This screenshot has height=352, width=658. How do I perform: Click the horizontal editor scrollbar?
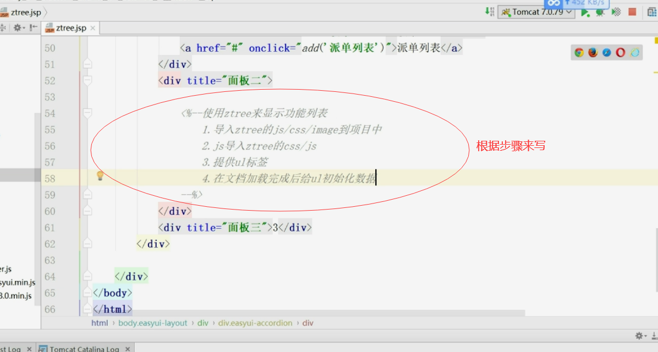coord(308,313)
